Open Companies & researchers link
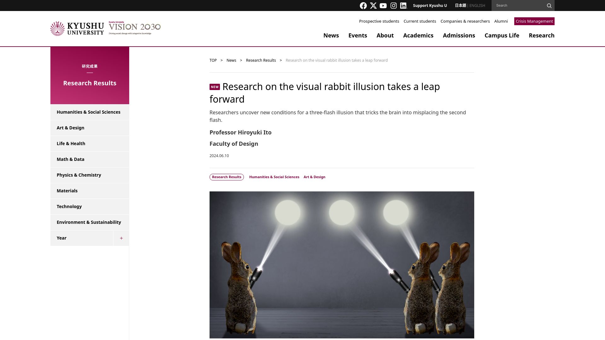Image resolution: width=605 pixels, height=340 pixels. point(465,21)
